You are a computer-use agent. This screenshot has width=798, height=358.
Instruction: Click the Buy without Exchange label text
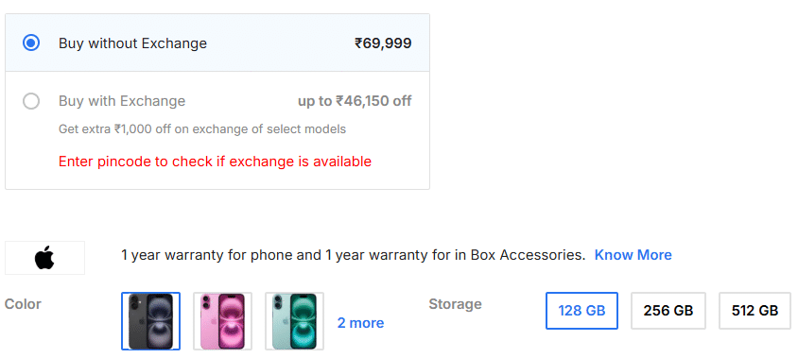pos(132,43)
